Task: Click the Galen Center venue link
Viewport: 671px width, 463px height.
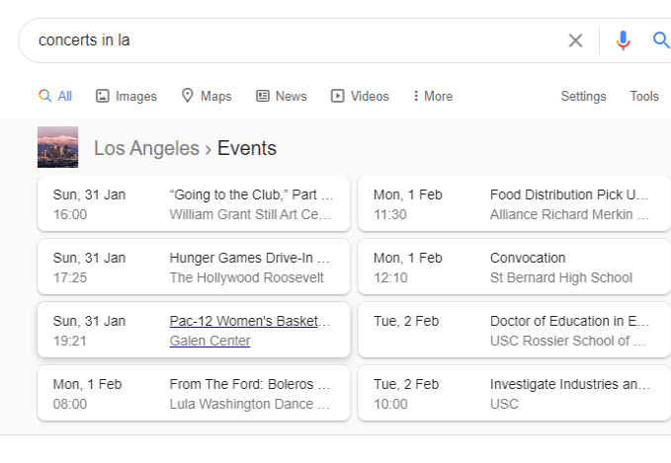Action: (x=210, y=341)
